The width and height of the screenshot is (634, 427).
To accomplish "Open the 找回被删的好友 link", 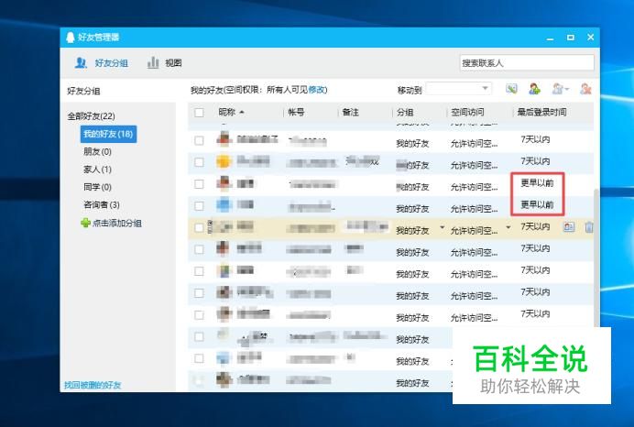I will (x=93, y=385).
